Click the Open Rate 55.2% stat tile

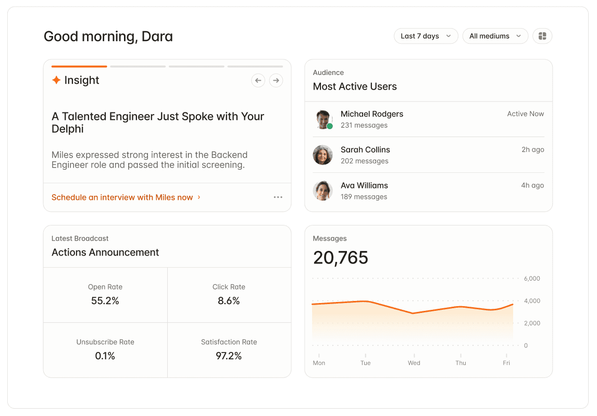coord(105,295)
